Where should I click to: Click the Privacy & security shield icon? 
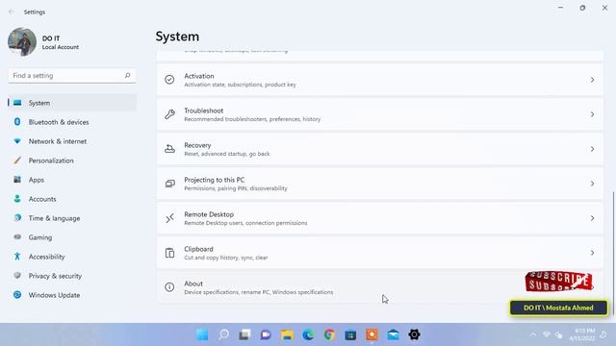click(17, 276)
